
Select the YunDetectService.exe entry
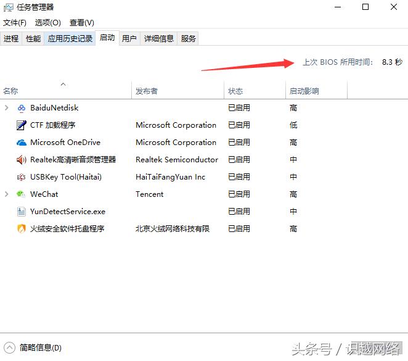68,212
